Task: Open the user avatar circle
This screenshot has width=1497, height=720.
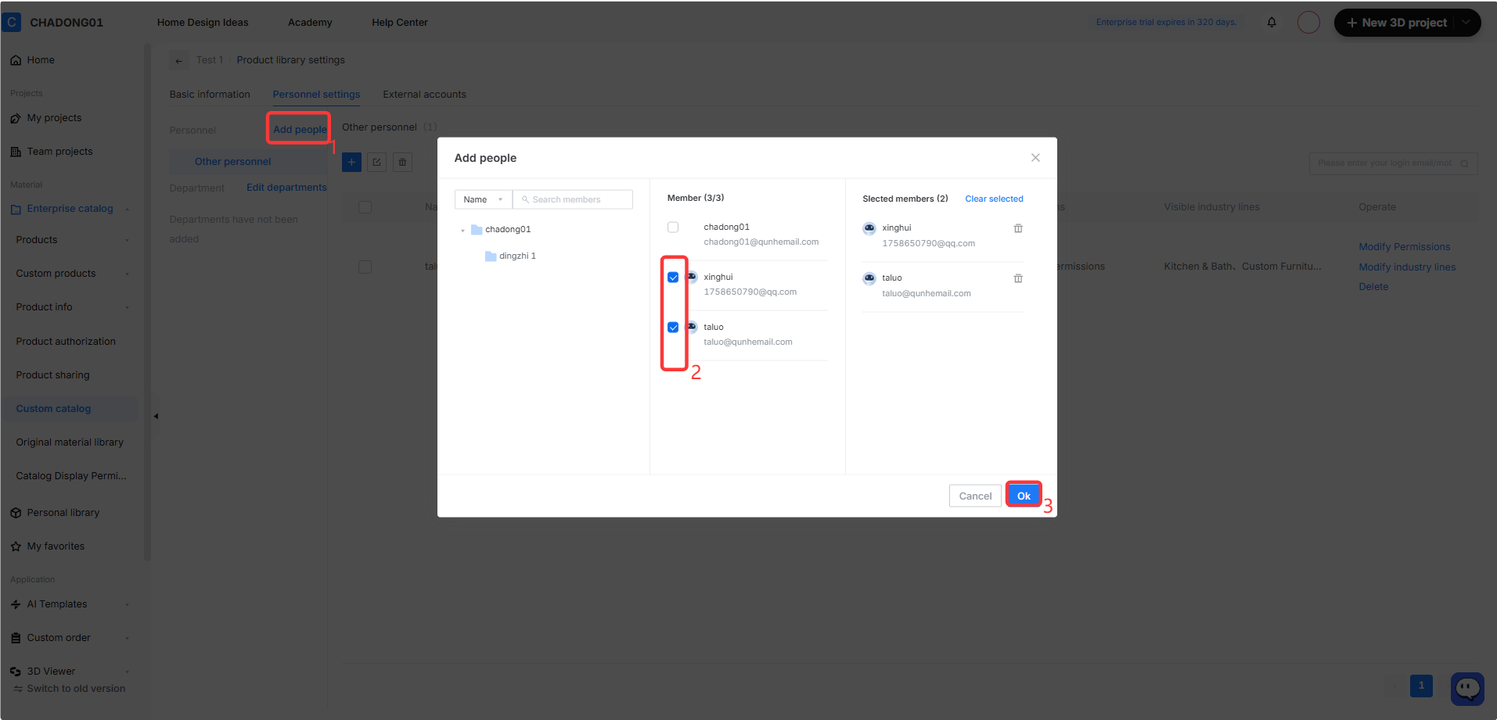Action: tap(1308, 22)
